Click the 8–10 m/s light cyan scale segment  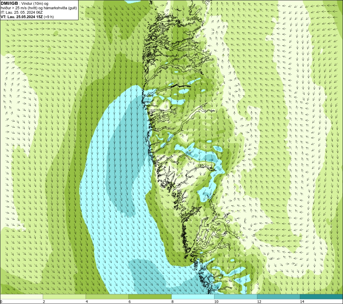[193, 296]
